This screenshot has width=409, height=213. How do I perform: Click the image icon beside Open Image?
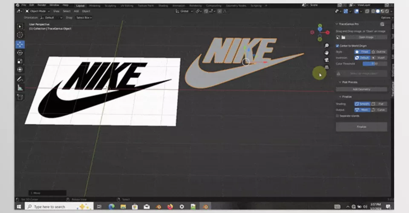338,37
